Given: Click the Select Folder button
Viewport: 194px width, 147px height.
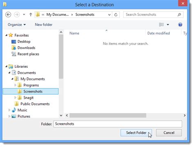Looking at the screenshot, I should 136,133.
